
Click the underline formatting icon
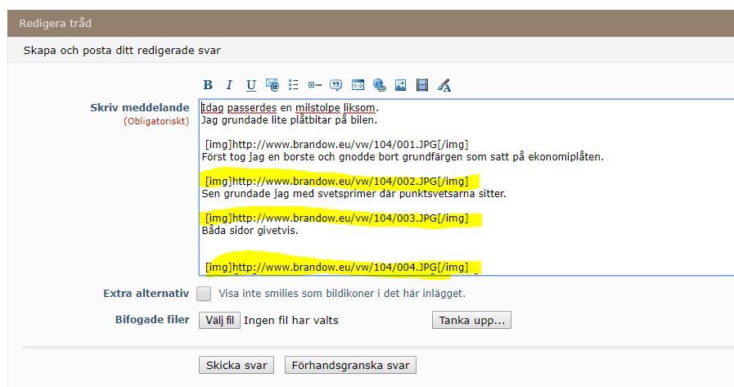coord(251,85)
